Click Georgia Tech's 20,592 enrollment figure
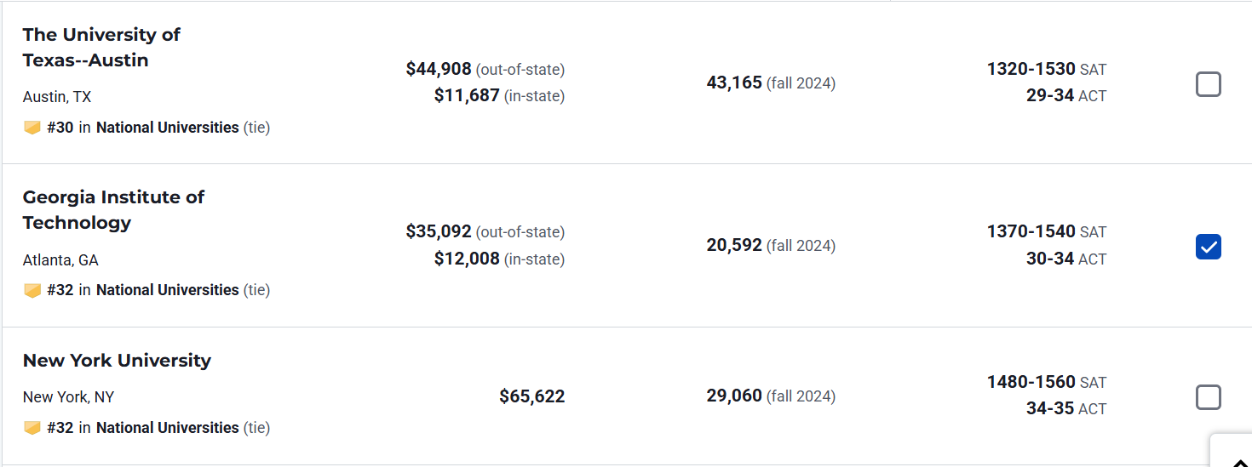This screenshot has height=467, width=1252. (734, 246)
